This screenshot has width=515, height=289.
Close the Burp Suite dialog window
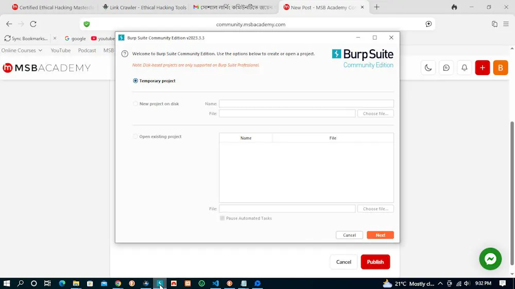tap(391, 38)
